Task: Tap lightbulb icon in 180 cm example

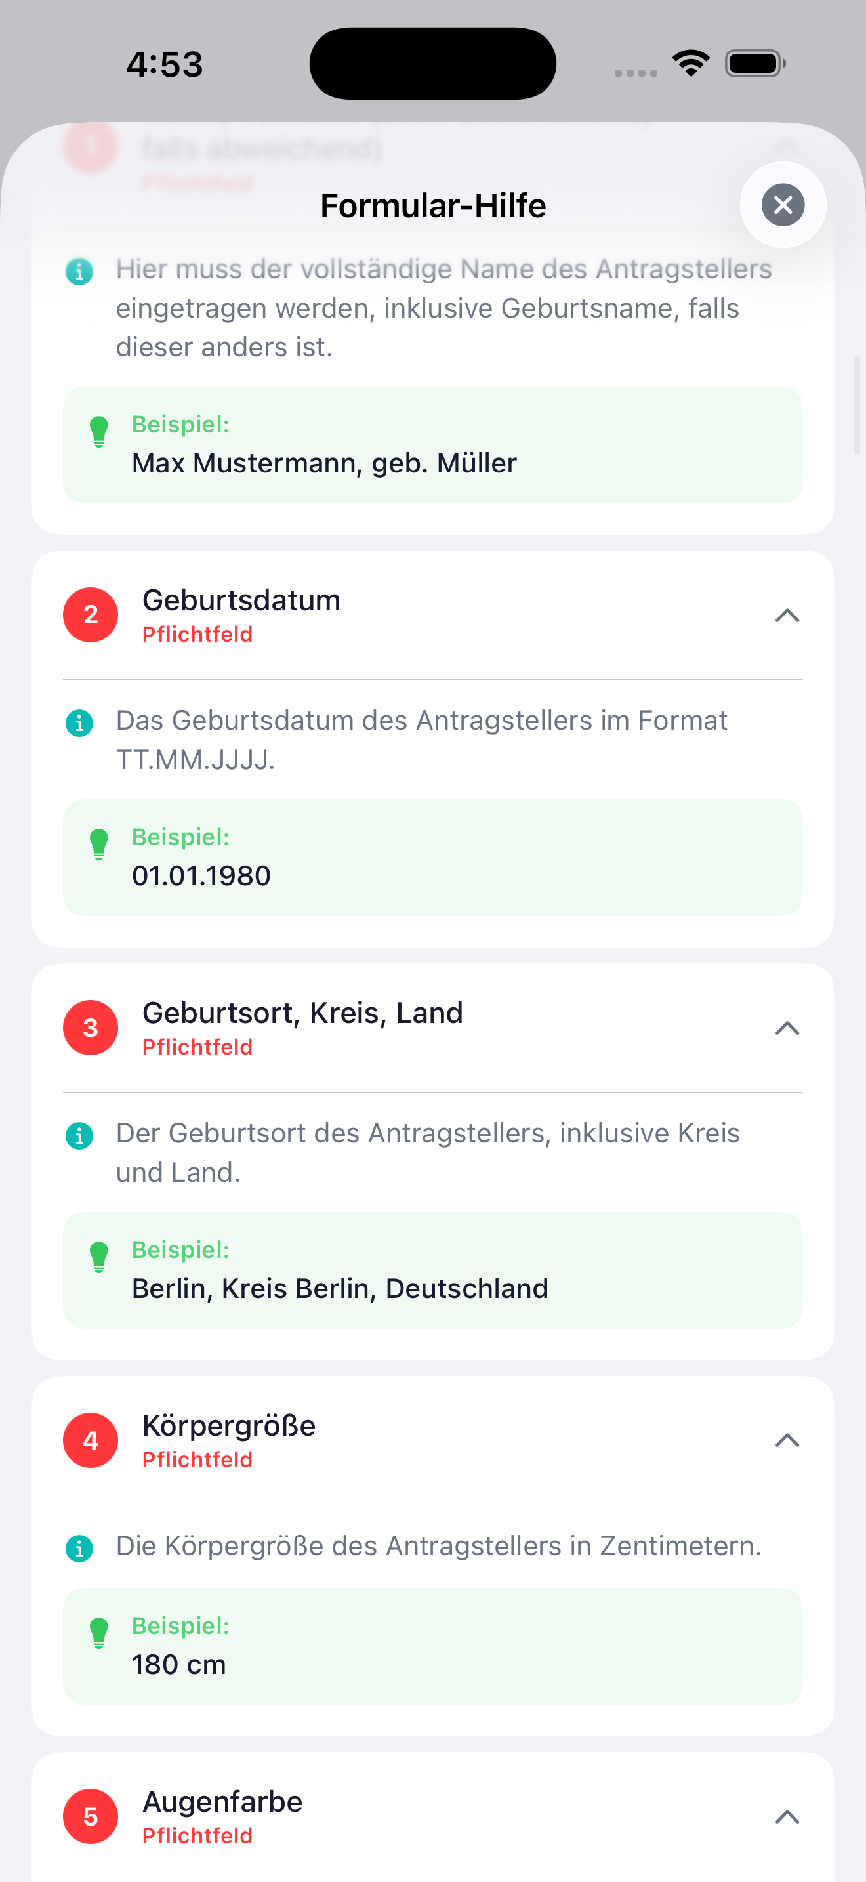Action: pyautogui.click(x=99, y=1633)
